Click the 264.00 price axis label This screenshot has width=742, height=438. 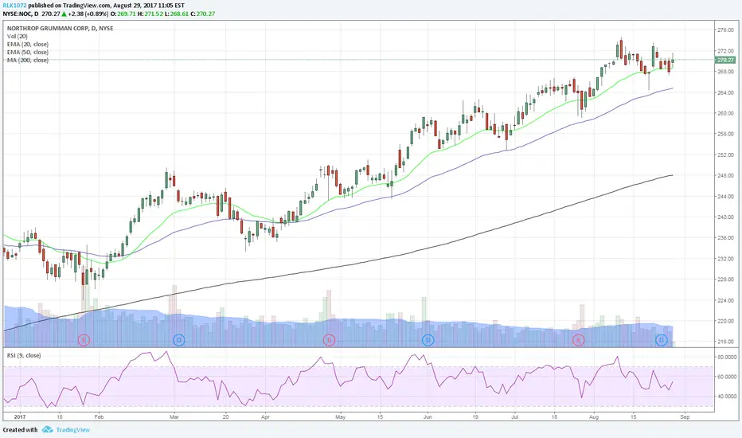click(x=725, y=93)
